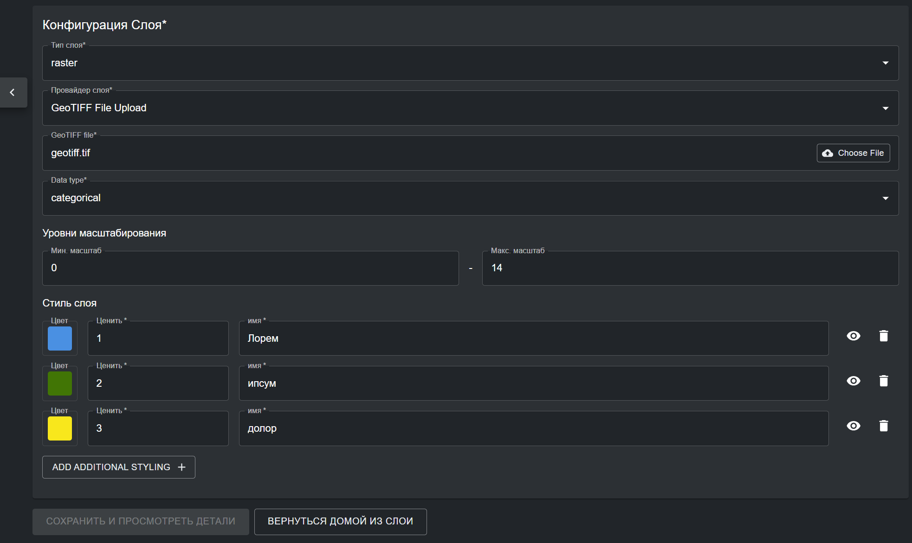Delete the ипсум style row
The width and height of the screenshot is (912, 543).
[x=883, y=381]
